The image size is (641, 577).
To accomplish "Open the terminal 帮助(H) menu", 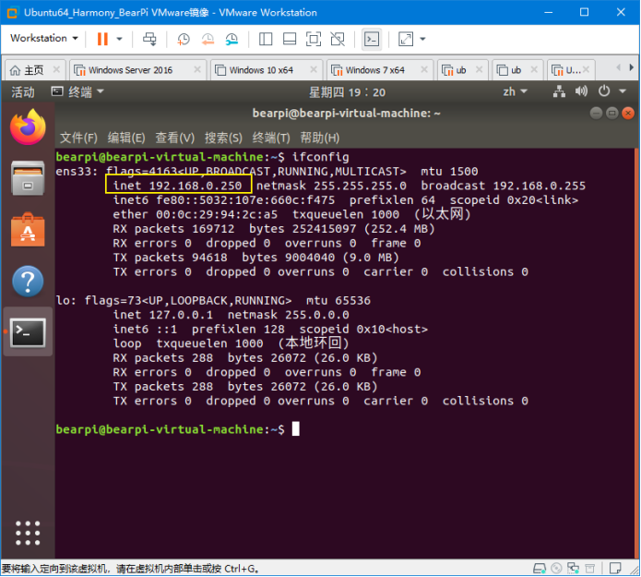I will pyautogui.click(x=320, y=138).
